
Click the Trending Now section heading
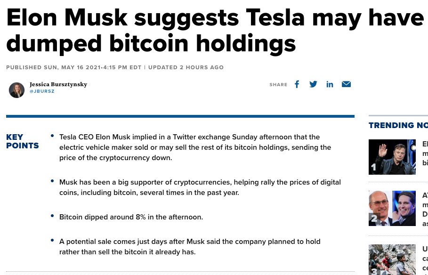coord(398,125)
